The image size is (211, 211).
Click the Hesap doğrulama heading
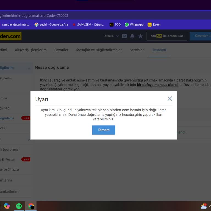click(52, 67)
